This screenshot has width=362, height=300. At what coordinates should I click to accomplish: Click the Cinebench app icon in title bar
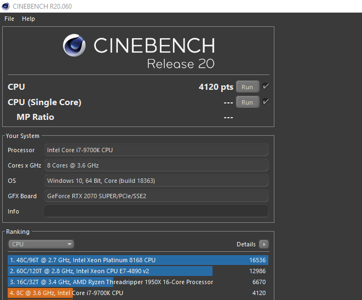click(x=5, y=6)
